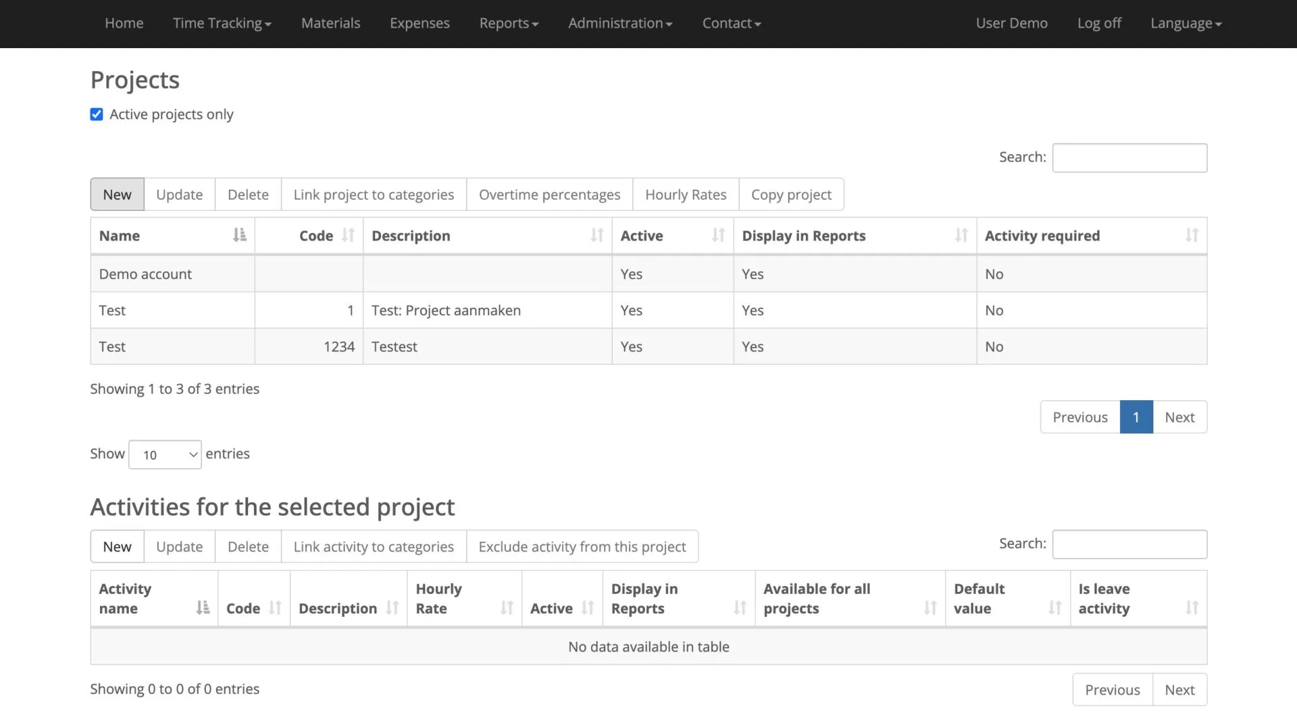Click sort icon in projects Code column
1297x715 pixels.
348,235
